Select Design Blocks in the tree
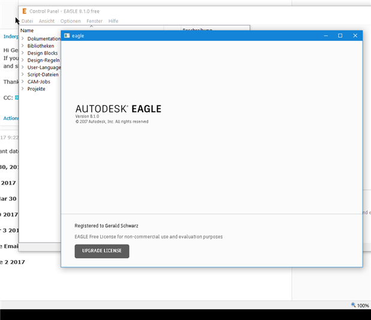 (x=42, y=53)
